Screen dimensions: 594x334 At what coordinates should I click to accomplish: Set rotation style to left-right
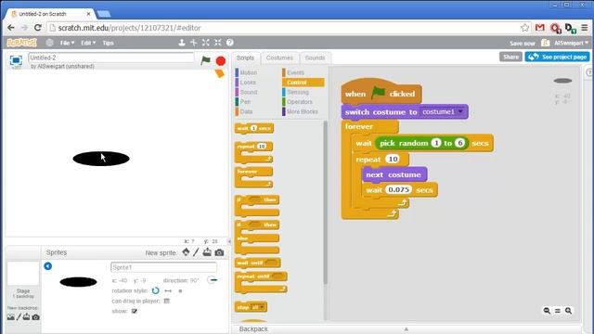point(168,290)
